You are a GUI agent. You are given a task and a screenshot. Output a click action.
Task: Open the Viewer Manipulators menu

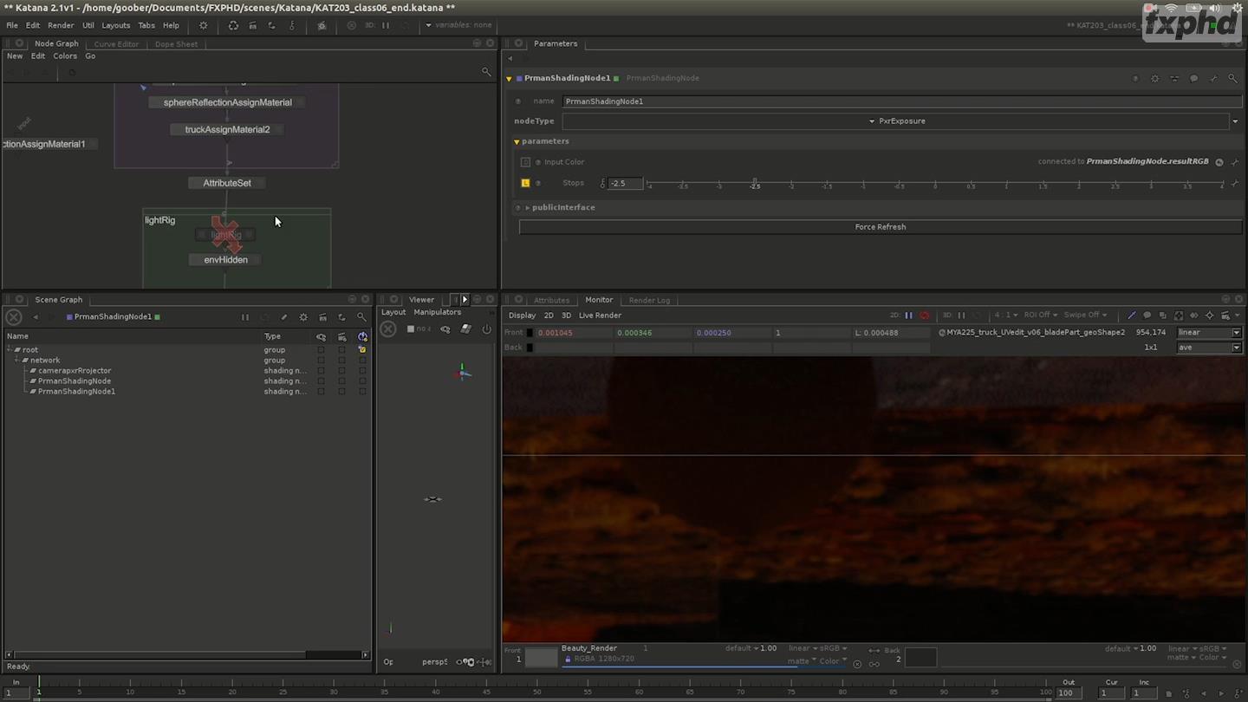coord(438,313)
